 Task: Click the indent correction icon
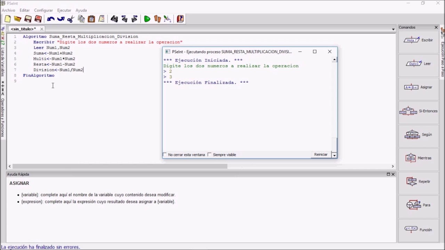click(x=102, y=19)
